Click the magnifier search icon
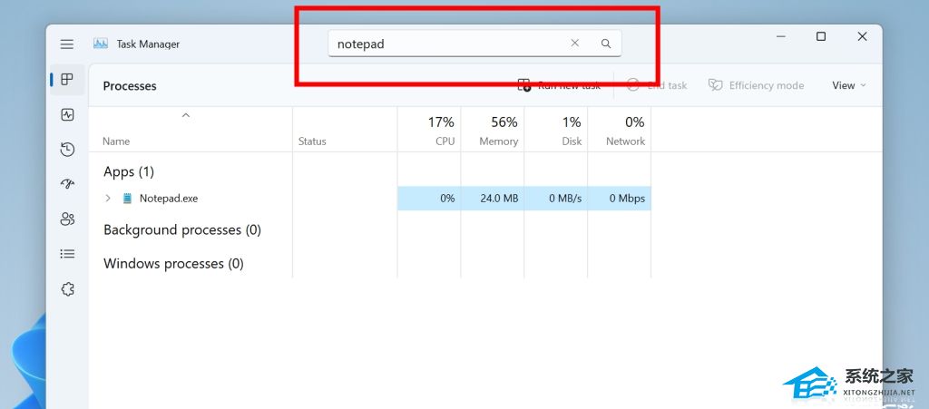This screenshot has height=409, width=929. click(605, 44)
